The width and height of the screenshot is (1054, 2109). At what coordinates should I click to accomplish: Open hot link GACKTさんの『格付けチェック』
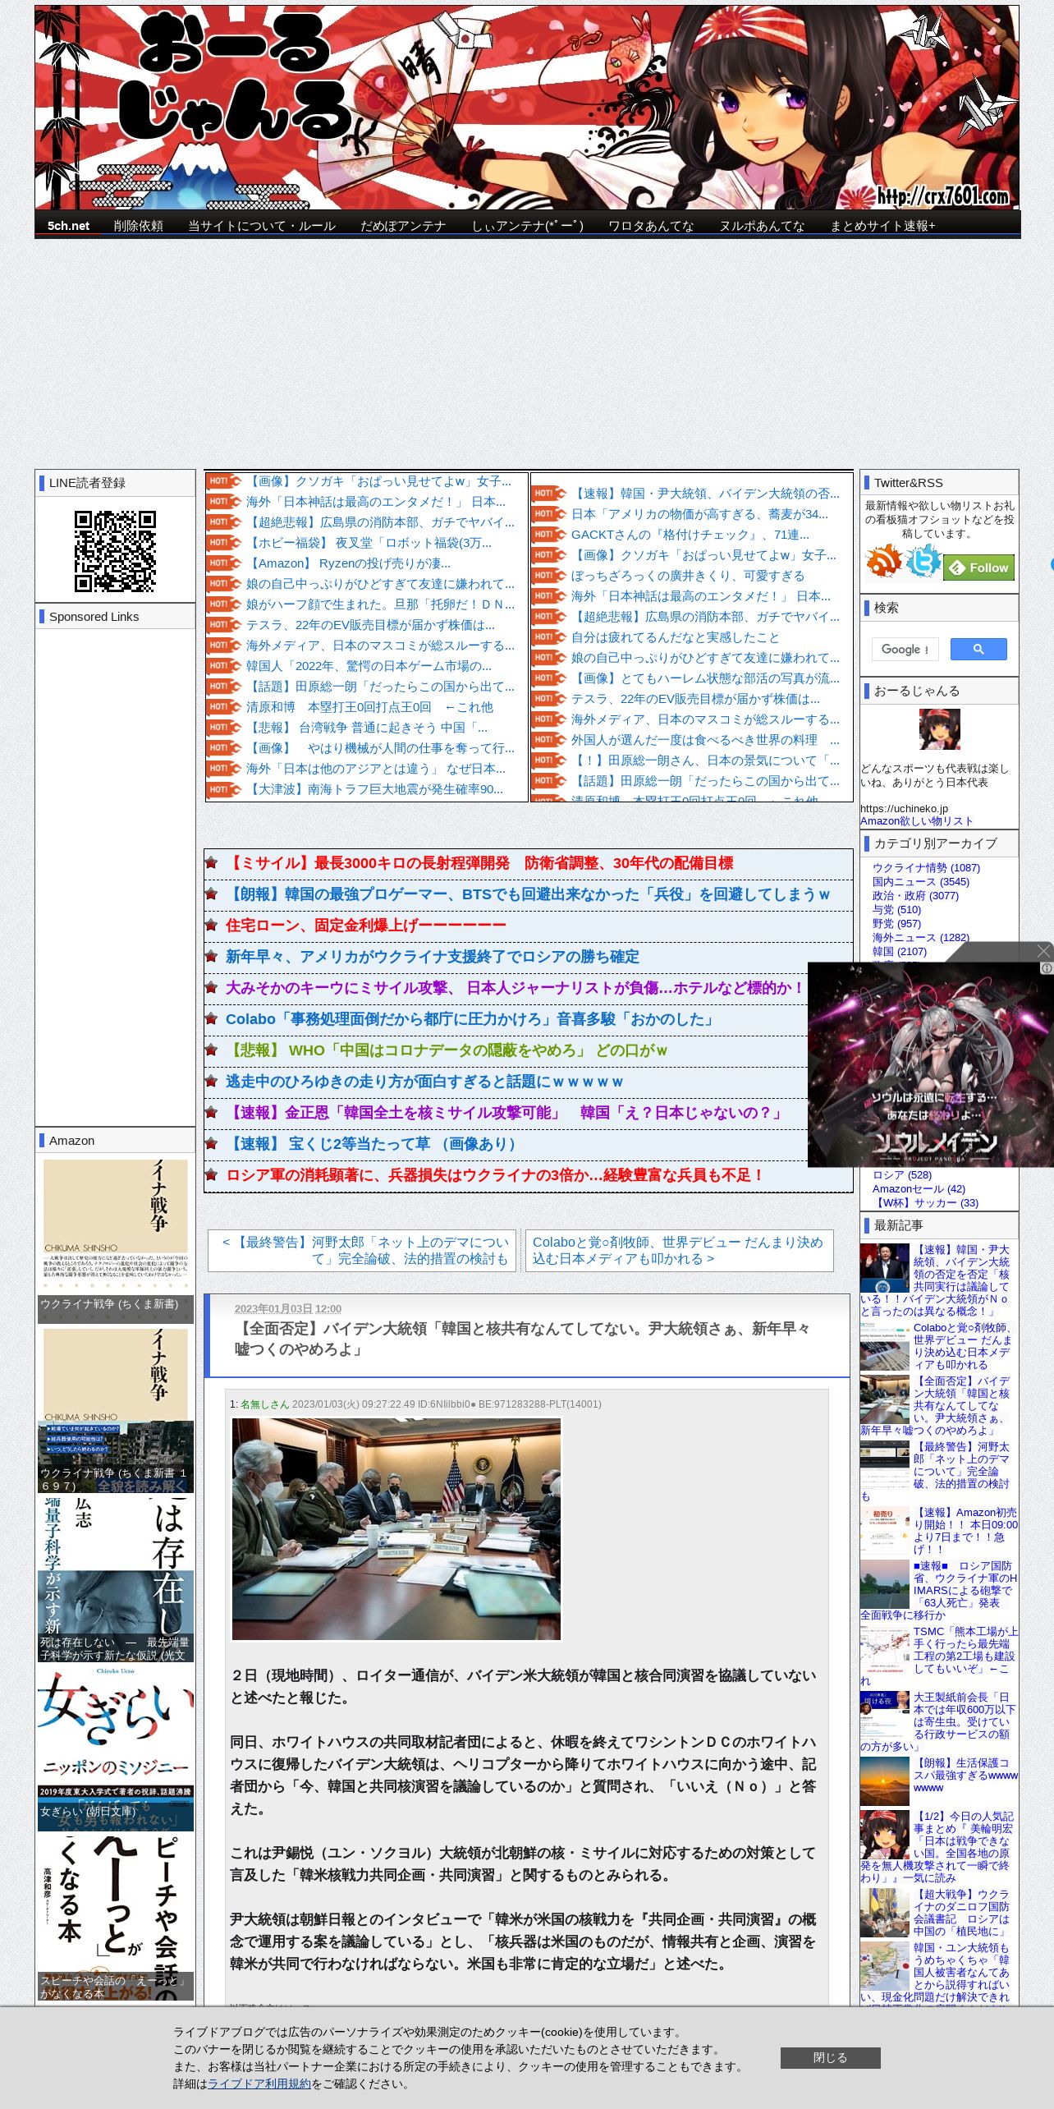click(690, 535)
